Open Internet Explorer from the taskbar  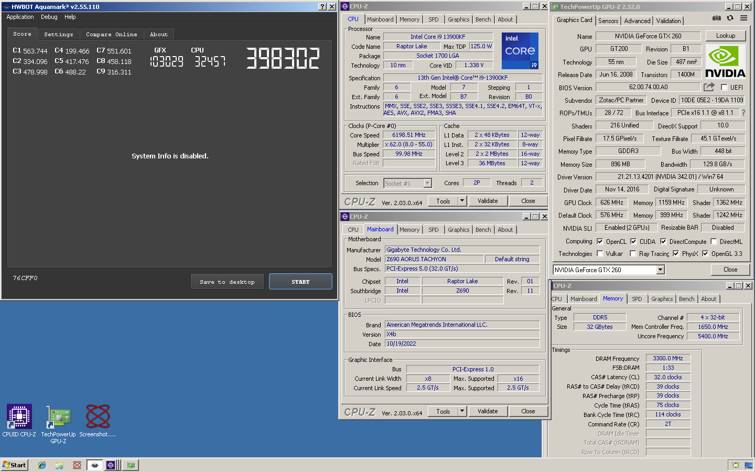pyautogui.click(x=42, y=465)
